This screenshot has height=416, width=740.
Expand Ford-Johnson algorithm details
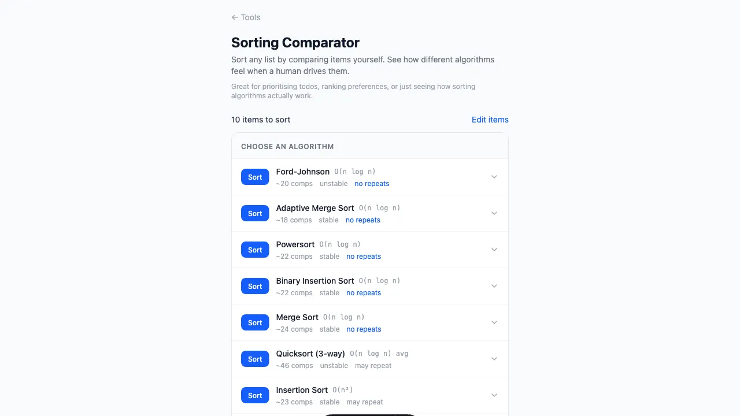click(494, 177)
